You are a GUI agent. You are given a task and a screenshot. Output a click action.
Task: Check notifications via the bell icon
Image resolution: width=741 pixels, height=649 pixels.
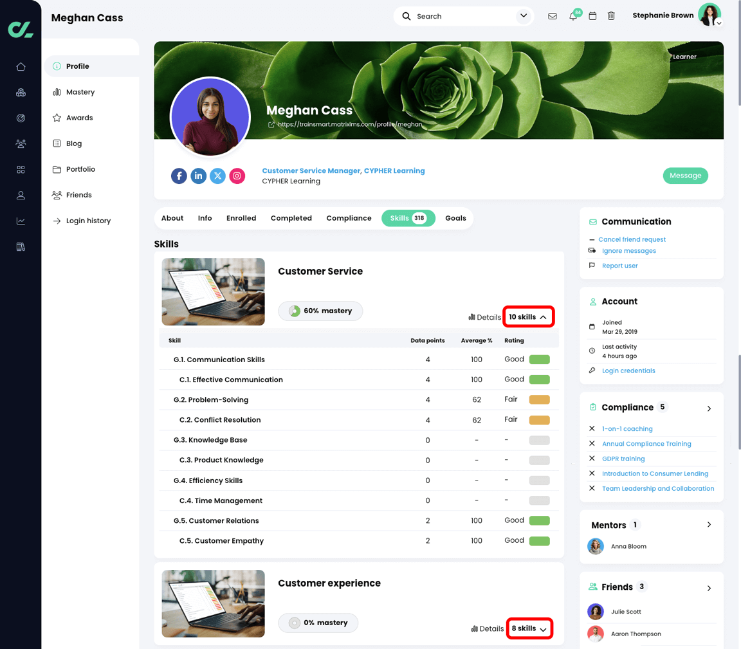572,15
